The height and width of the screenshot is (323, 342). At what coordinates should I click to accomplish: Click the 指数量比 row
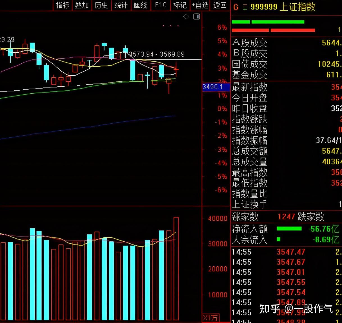pos(286,194)
